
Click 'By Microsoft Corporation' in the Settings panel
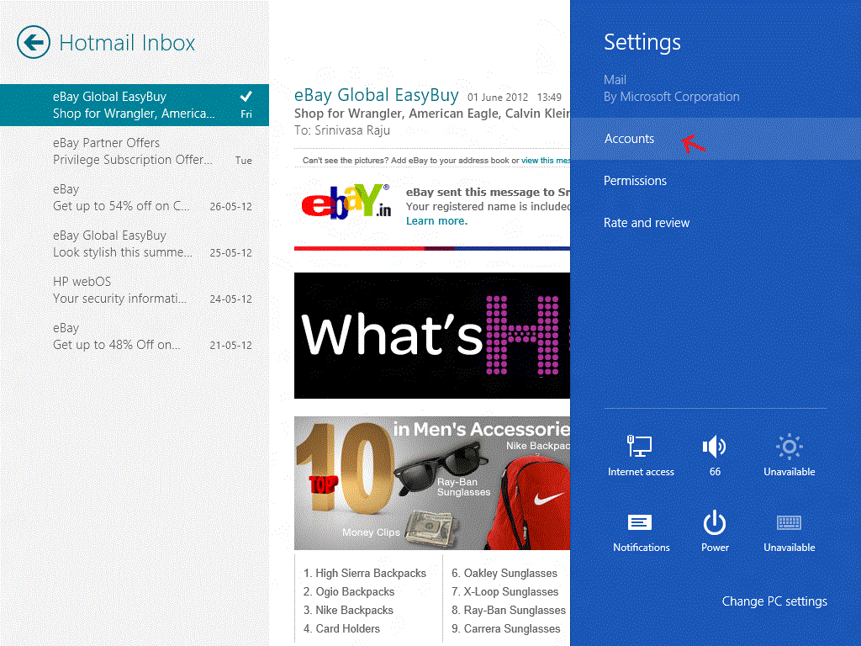click(671, 97)
